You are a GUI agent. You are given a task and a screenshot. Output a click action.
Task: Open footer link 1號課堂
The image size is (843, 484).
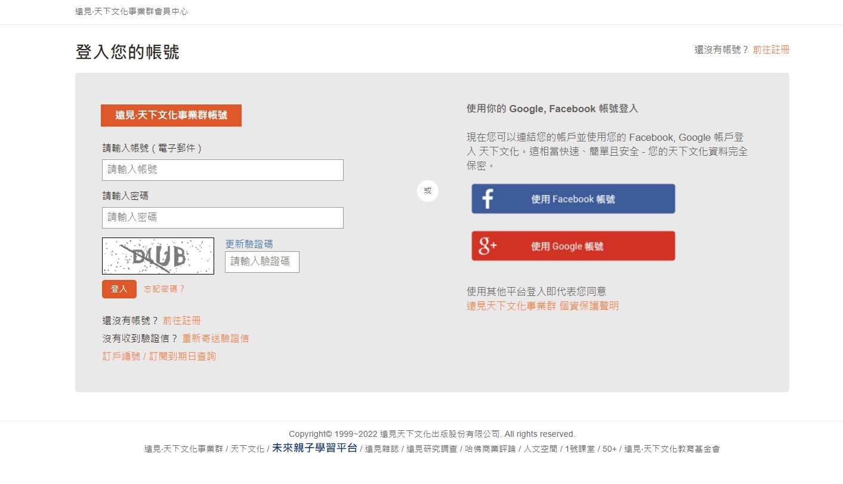pyautogui.click(x=580, y=449)
